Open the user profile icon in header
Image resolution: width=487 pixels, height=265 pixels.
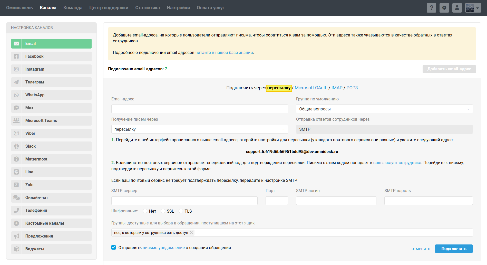tap(457, 8)
